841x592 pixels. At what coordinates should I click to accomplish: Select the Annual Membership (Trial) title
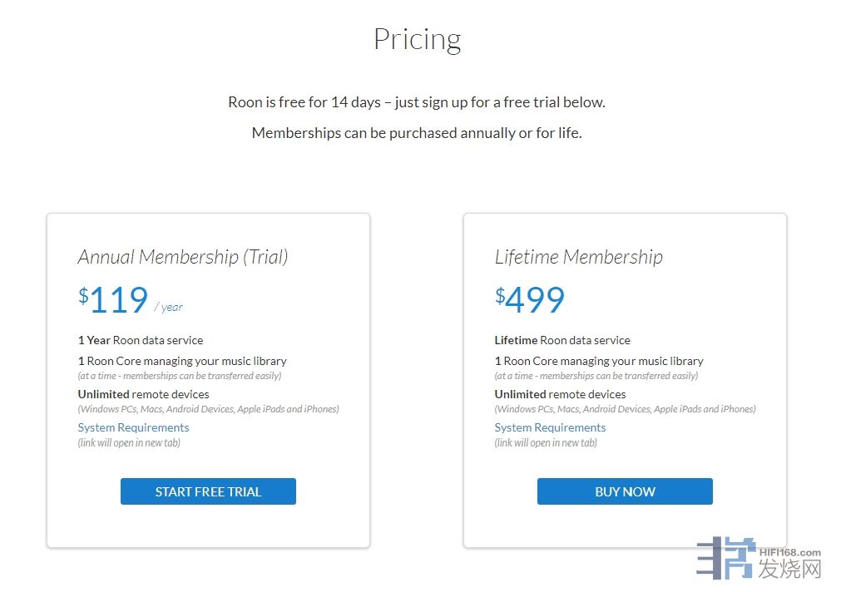point(183,257)
